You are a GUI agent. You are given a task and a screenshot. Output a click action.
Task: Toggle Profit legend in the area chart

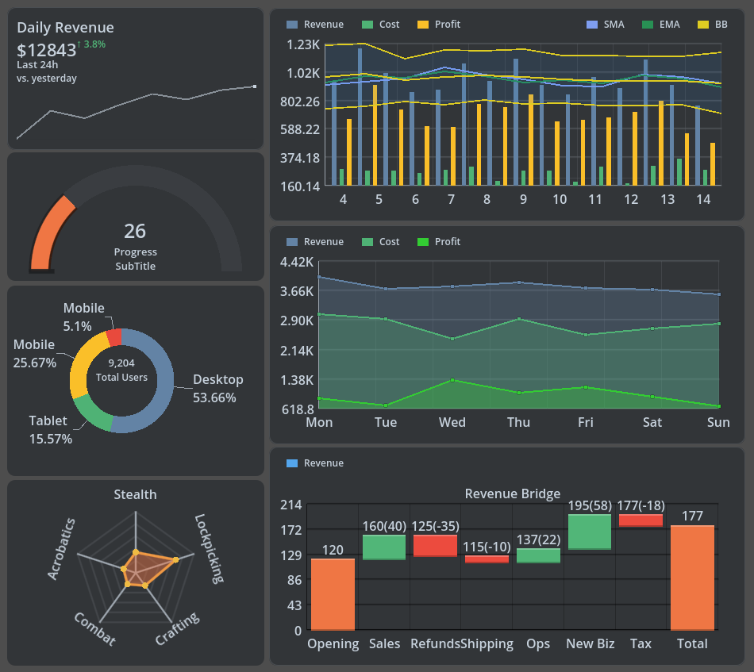click(438, 242)
